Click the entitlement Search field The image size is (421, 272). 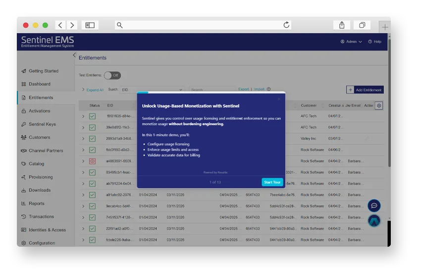(212, 90)
